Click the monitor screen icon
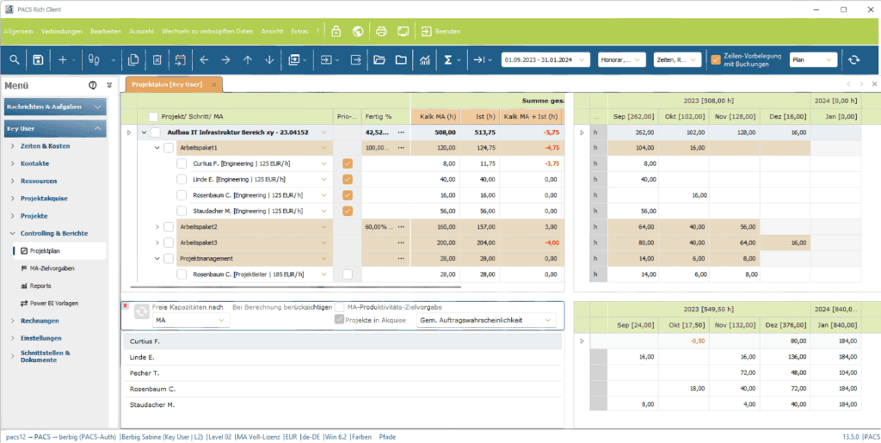881x443 pixels. (x=403, y=32)
